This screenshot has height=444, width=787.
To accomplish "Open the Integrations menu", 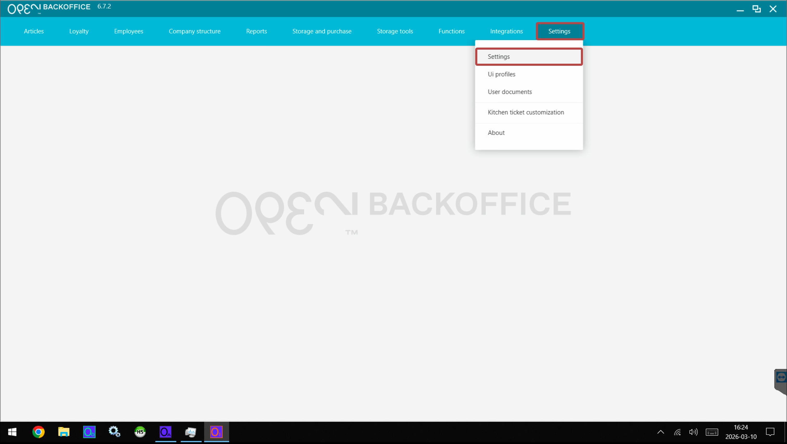I will coord(506,31).
